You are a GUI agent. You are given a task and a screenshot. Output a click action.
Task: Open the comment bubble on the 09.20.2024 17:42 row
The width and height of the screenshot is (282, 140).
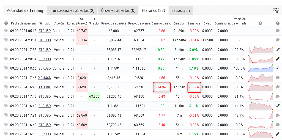coord(278,97)
